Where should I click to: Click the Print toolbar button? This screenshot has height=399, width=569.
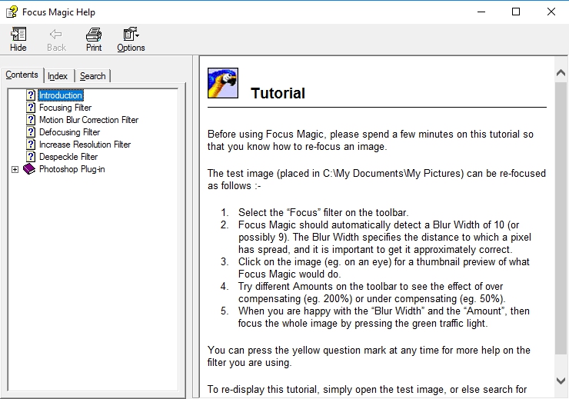[94, 39]
